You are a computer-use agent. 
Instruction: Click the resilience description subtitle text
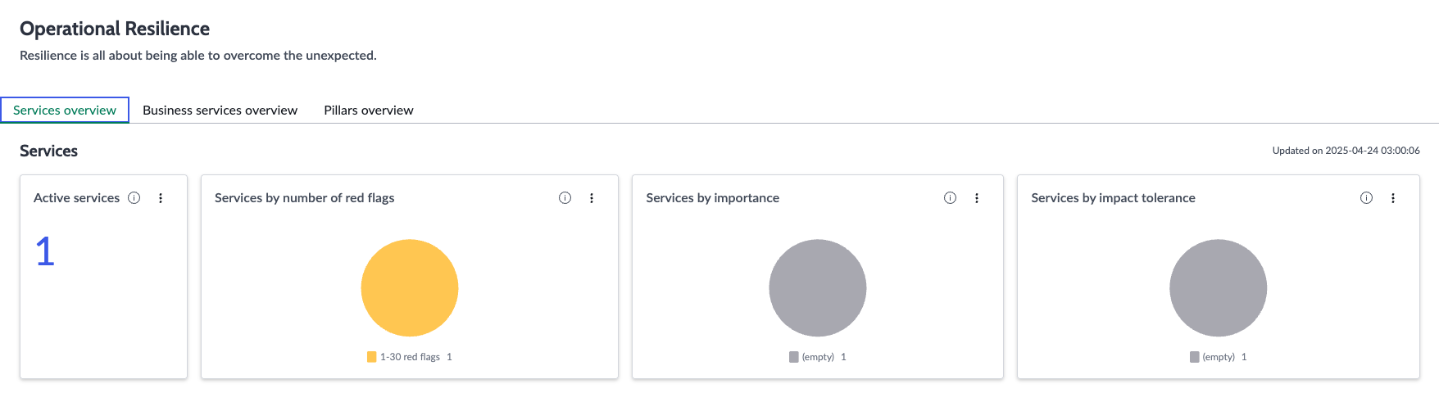click(x=198, y=56)
